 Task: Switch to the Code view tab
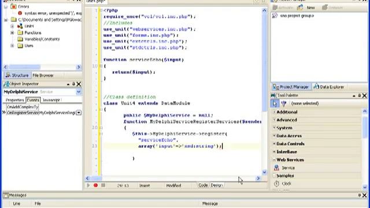(x=203, y=185)
